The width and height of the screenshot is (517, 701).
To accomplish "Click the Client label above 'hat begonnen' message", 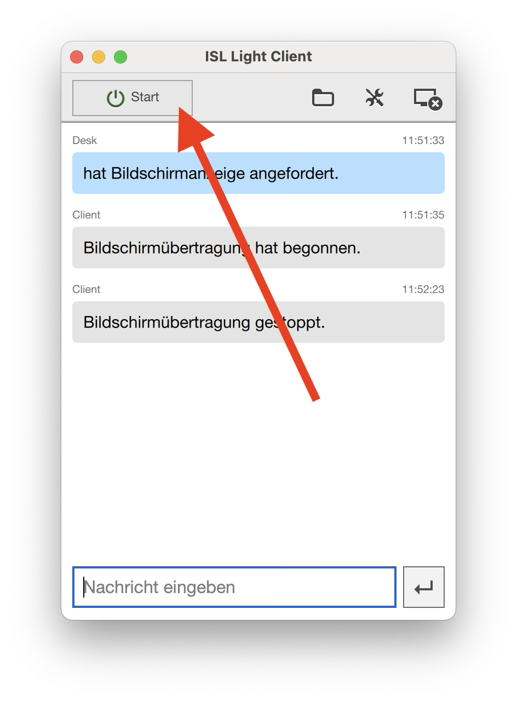I will tap(87, 215).
